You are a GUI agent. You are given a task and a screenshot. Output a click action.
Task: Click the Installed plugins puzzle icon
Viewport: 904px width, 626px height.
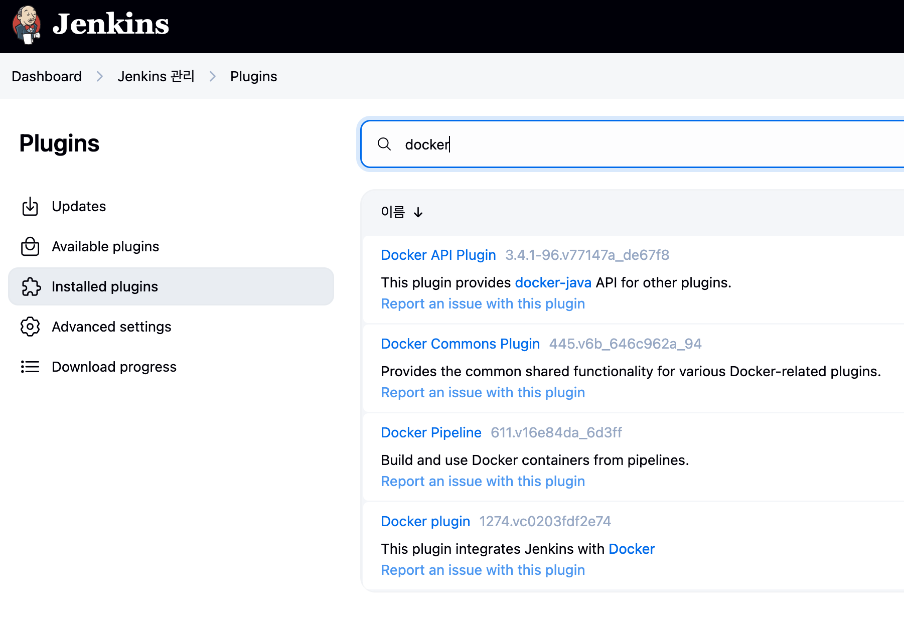(31, 286)
